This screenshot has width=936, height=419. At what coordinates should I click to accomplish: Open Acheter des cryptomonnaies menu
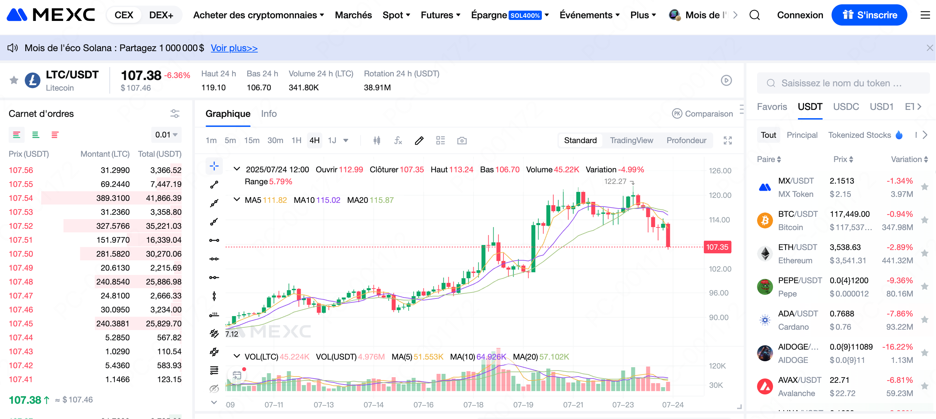click(x=258, y=15)
